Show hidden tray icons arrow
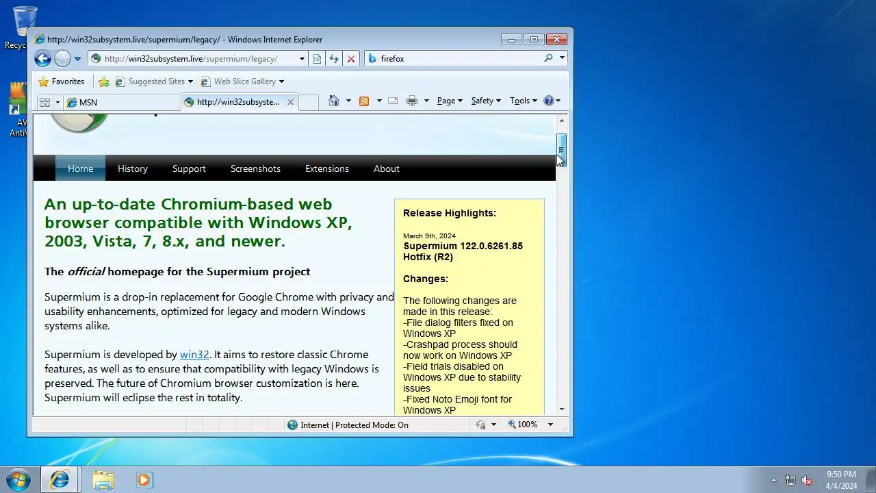This screenshot has width=876, height=493. tap(774, 480)
